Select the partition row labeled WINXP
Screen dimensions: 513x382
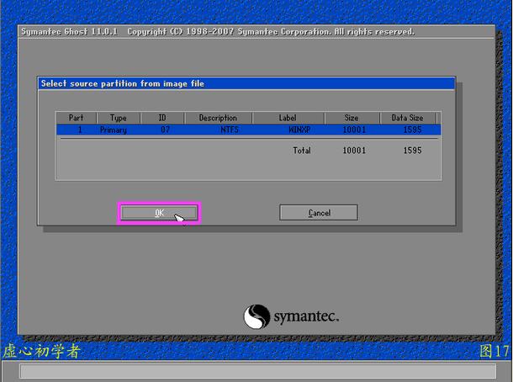[x=249, y=130]
